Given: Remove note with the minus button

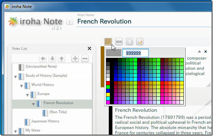Looking at the screenshot, I should (85, 59).
